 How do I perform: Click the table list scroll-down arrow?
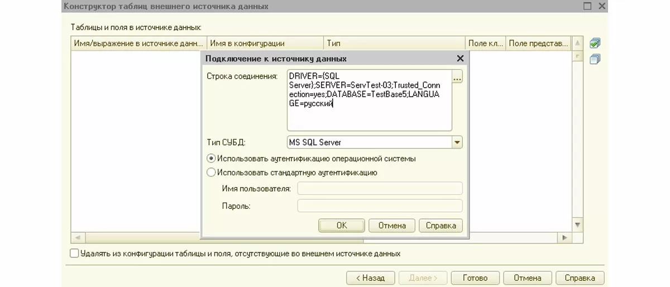click(x=578, y=224)
